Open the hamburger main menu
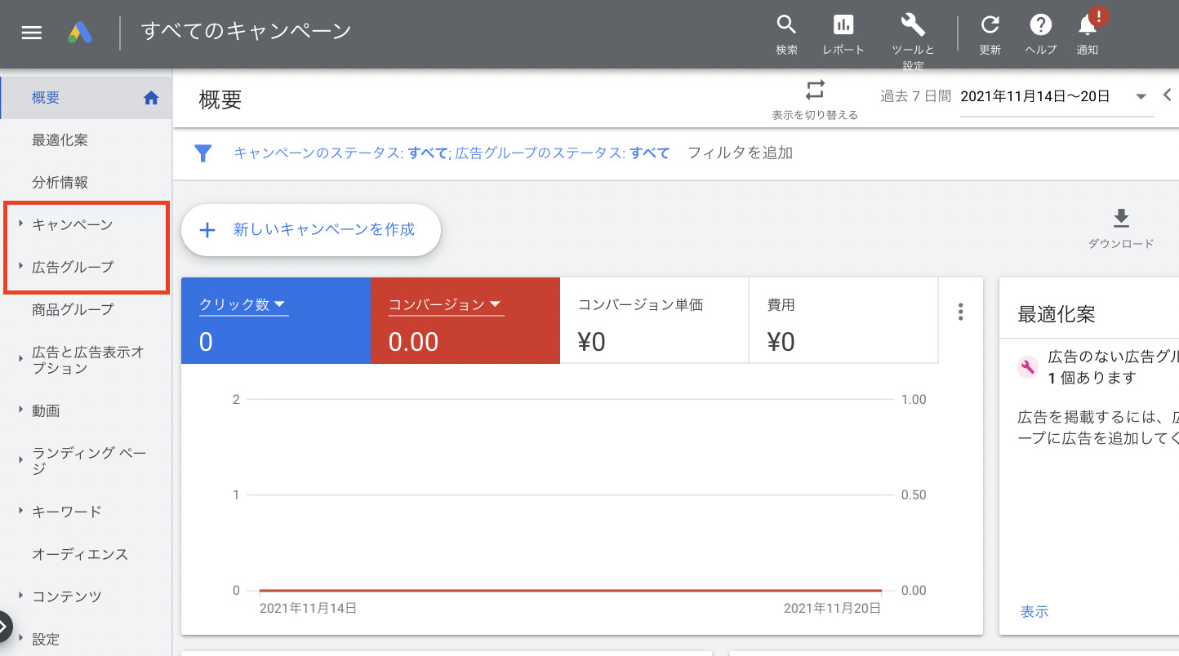The height and width of the screenshot is (656, 1179). 31,33
